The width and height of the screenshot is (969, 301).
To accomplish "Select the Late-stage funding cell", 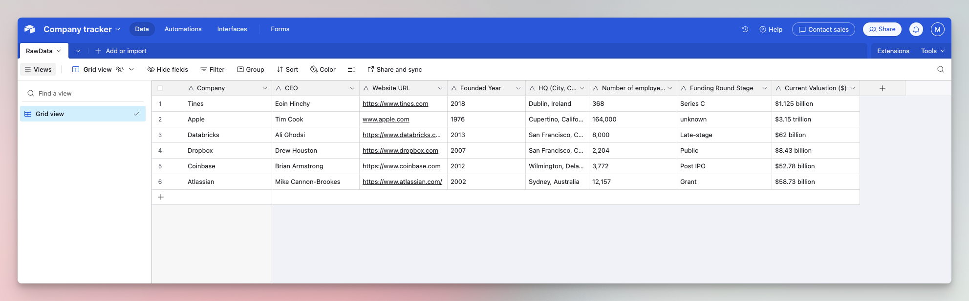I will tap(724, 135).
